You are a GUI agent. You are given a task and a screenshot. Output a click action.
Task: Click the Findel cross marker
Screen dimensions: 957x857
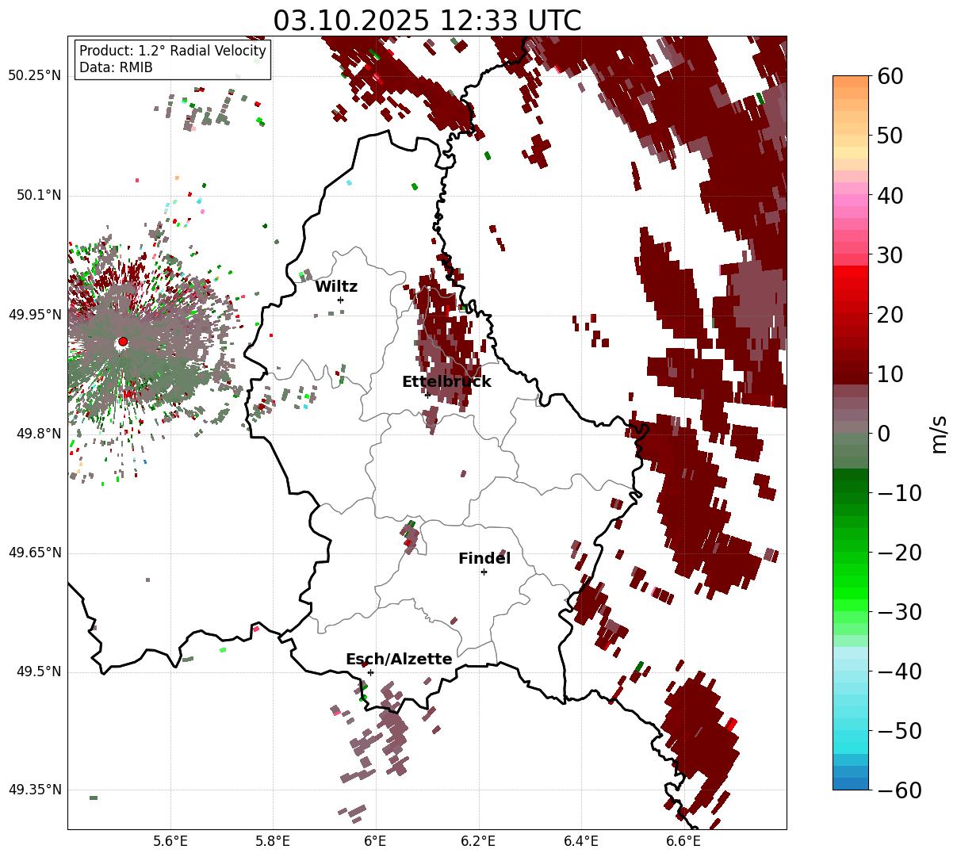(484, 572)
